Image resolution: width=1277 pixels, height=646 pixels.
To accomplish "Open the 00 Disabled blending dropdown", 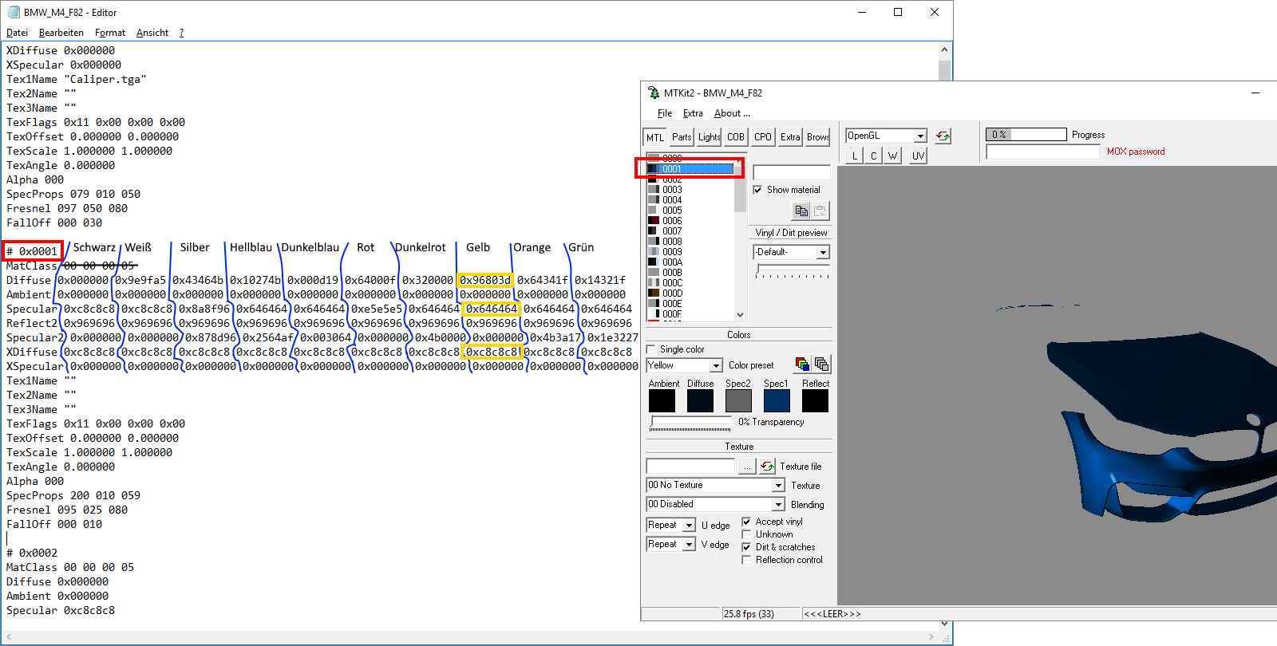I will click(x=778, y=504).
